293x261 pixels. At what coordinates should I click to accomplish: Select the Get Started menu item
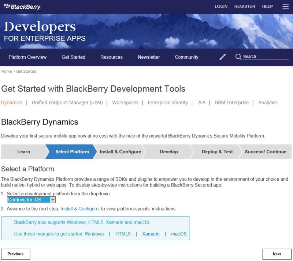click(74, 57)
